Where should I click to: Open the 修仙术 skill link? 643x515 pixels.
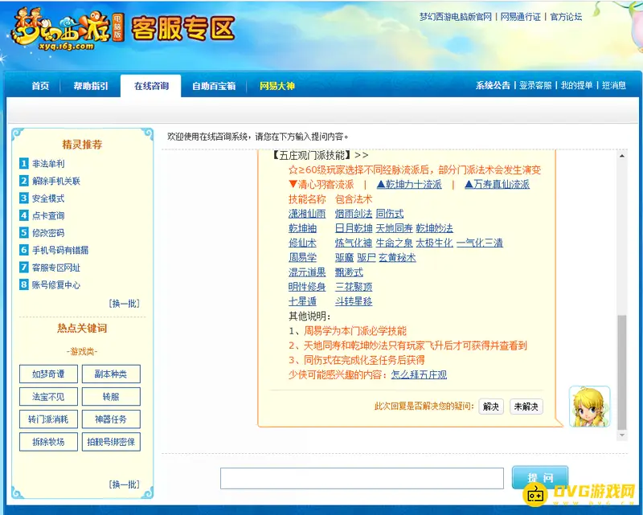click(302, 243)
